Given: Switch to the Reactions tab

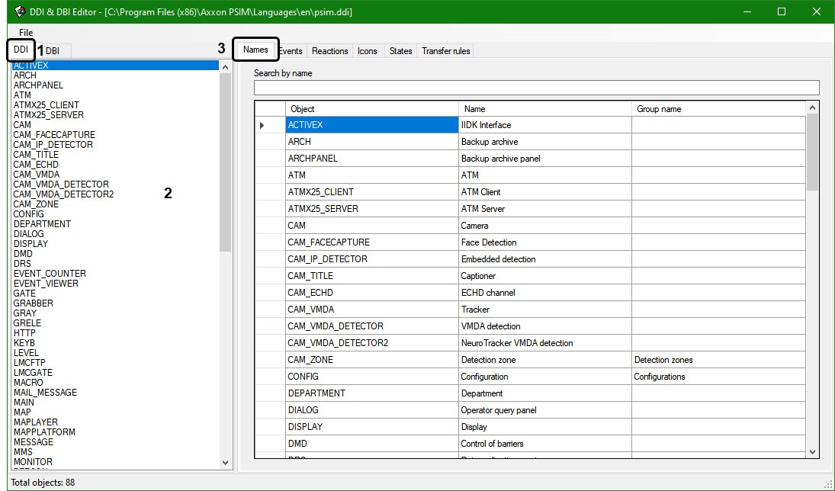Looking at the screenshot, I should [x=329, y=51].
